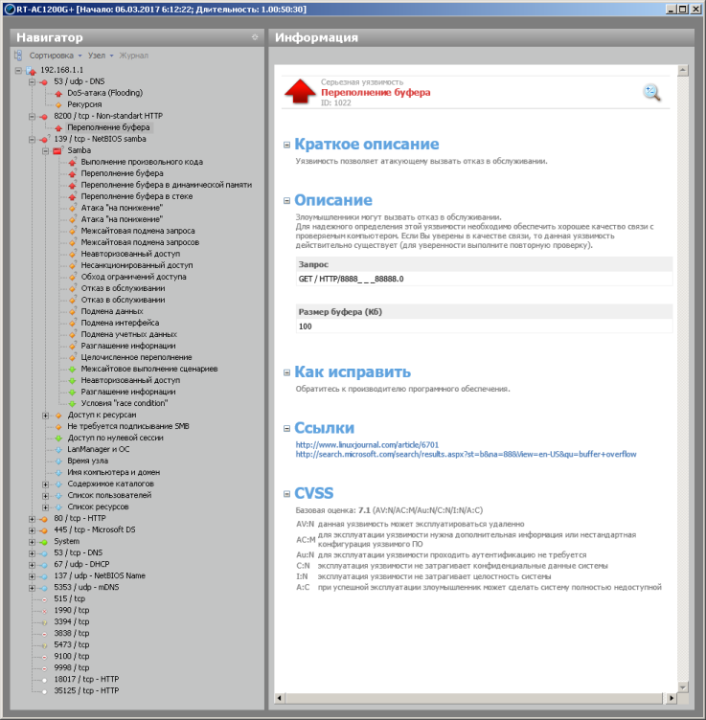706x720 pixels.
Task: Click the horizontal scrollbar right arrow
Action: [x=672, y=698]
